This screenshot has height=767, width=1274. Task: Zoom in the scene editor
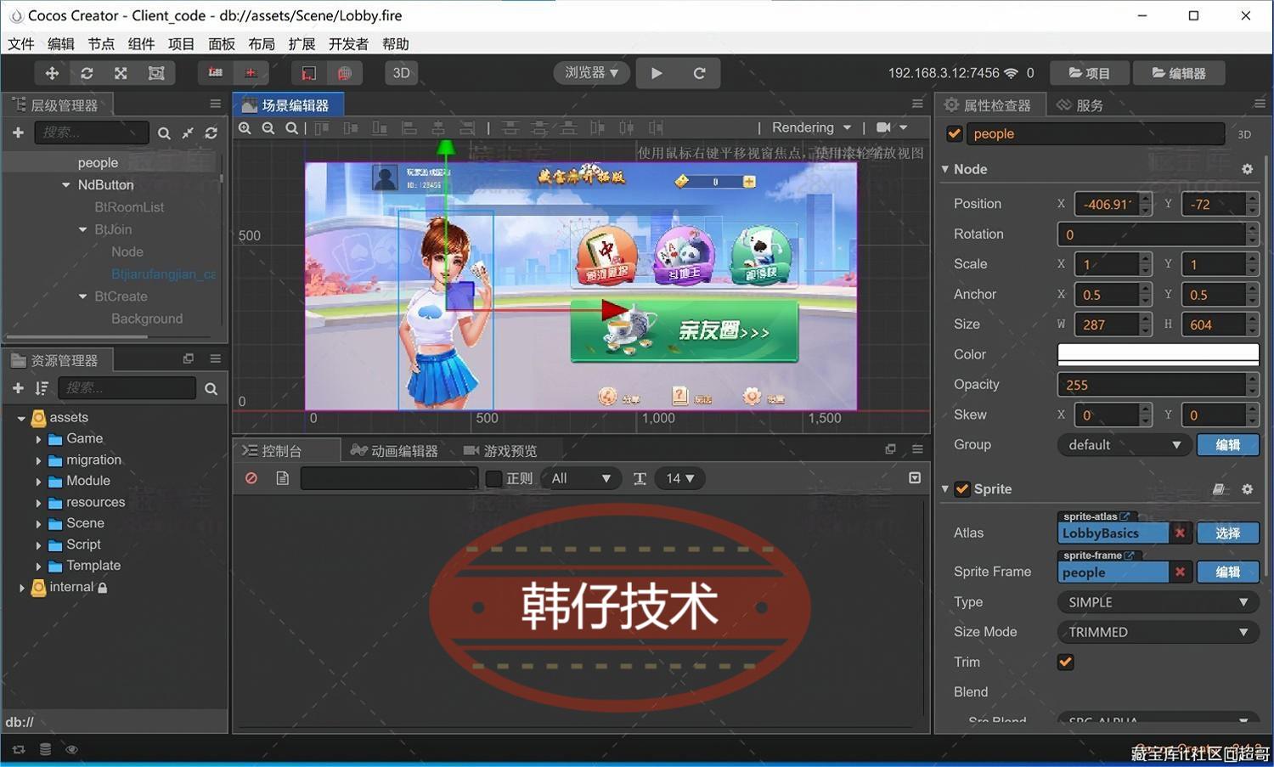click(x=245, y=128)
